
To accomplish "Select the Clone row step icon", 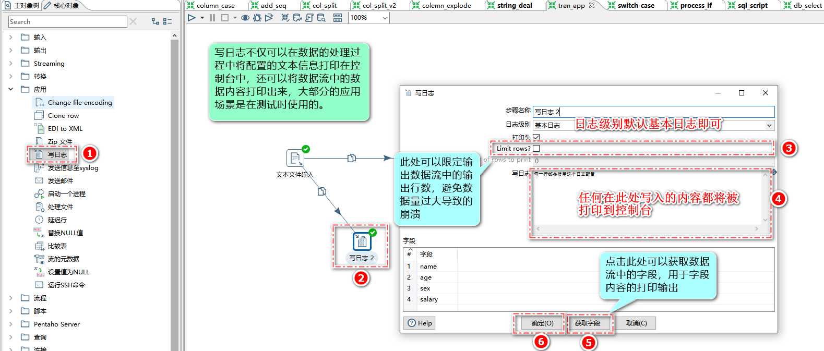I will 39,115.
